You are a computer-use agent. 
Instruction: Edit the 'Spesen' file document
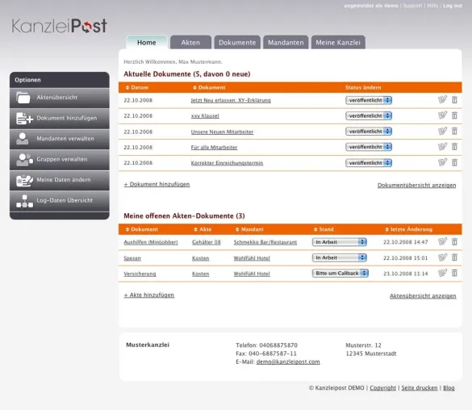tap(442, 257)
